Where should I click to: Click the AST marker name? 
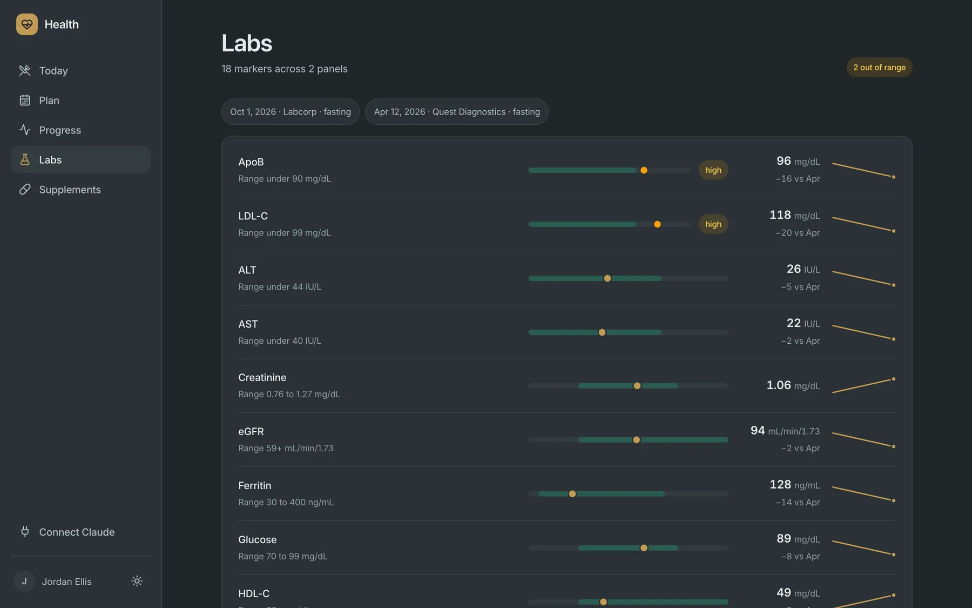point(248,324)
